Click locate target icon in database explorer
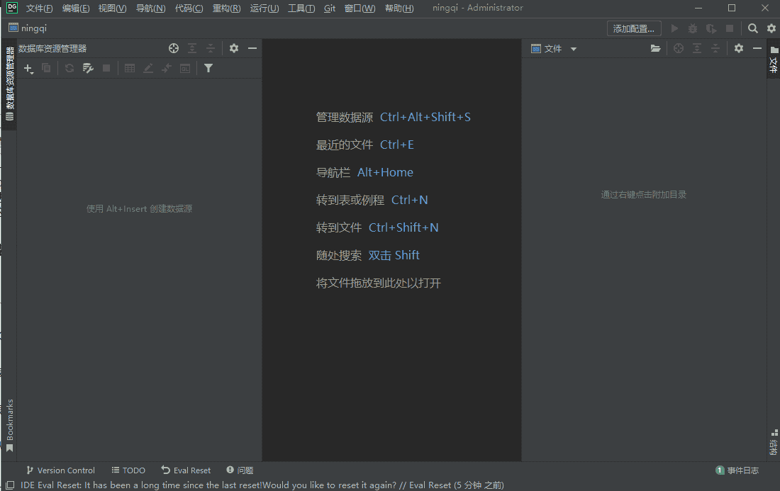 pos(174,49)
